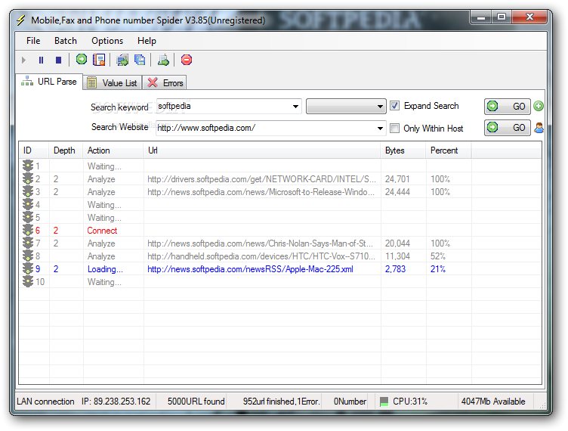The image size is (568, 431).
Task: Click the 21% percent cell
Action: click(x=437, y=269)
